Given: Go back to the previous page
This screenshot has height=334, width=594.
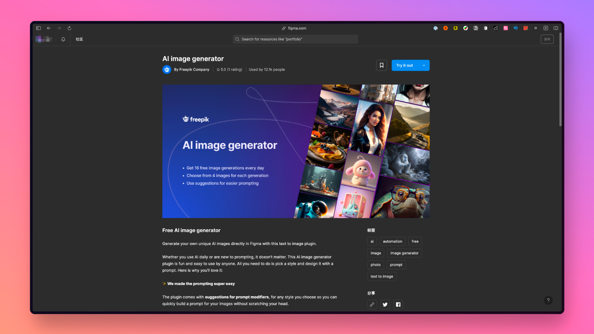Looking at the screenshot, I should tap(49, 28).
